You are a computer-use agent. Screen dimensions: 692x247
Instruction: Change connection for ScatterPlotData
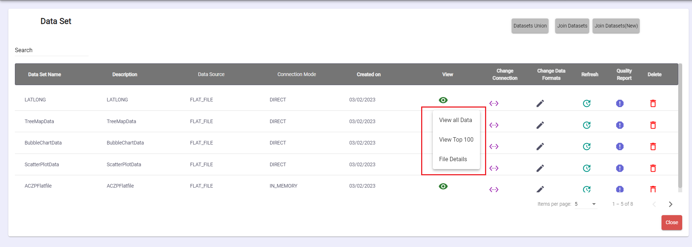pyautogui.click(x=493, y=168)
